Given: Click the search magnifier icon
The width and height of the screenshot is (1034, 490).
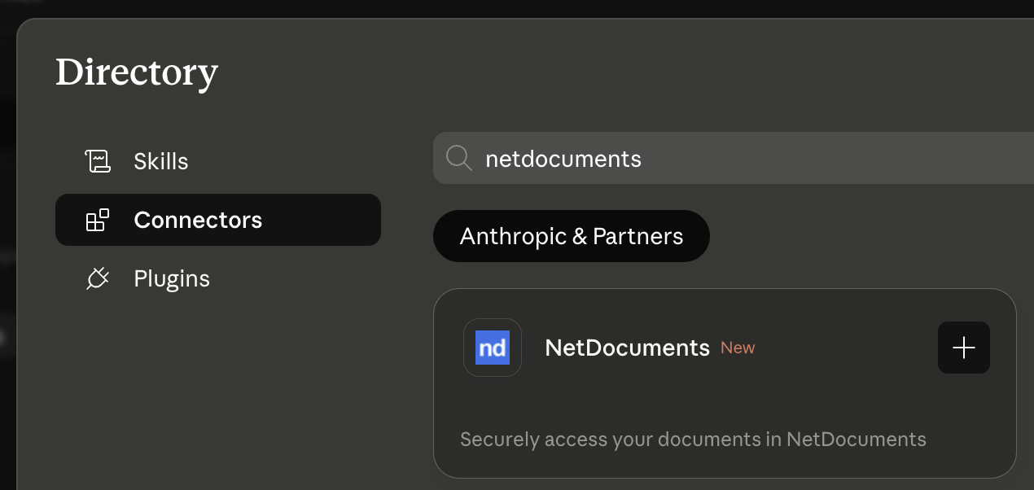Looking at the screenshot, I should tap(459, 158).
